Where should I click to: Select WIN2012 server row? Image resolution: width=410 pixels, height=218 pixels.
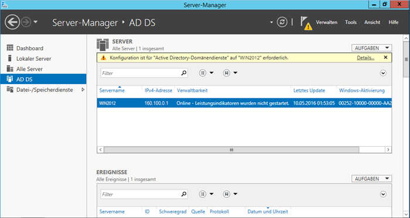pos(244,103)
